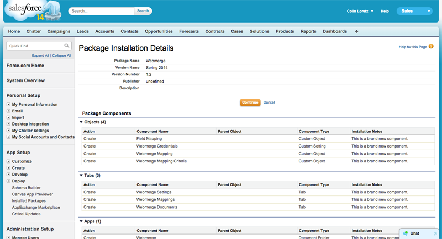Expand My Chatter Settings

click(8, 131)
